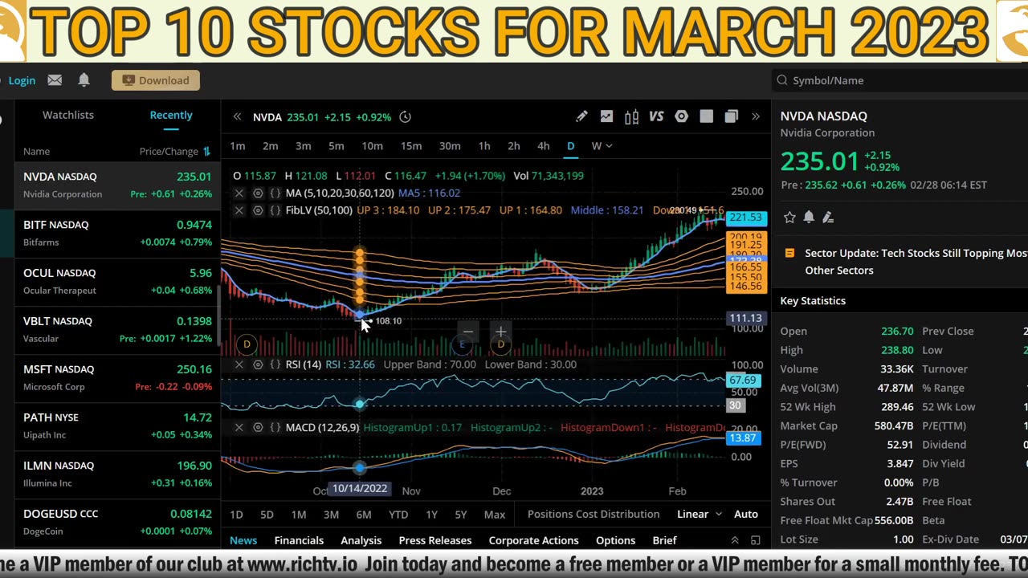
Task: Select the MSFT Microsoft Corp row
Action: coord(117,378)
